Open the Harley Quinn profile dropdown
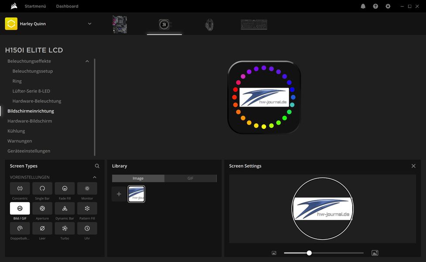This screenshot has width=426, height=262. click(90, 24)
